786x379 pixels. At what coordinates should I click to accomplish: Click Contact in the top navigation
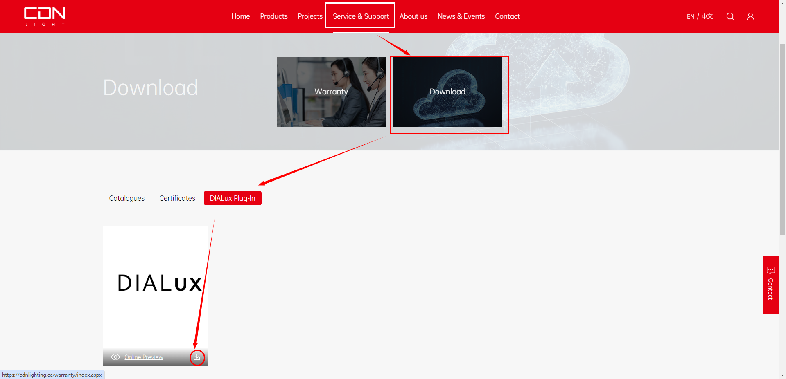coord(507,16)
